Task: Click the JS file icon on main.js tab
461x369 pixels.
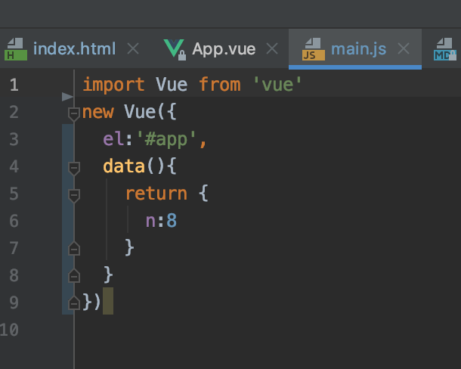Action: 314,49
